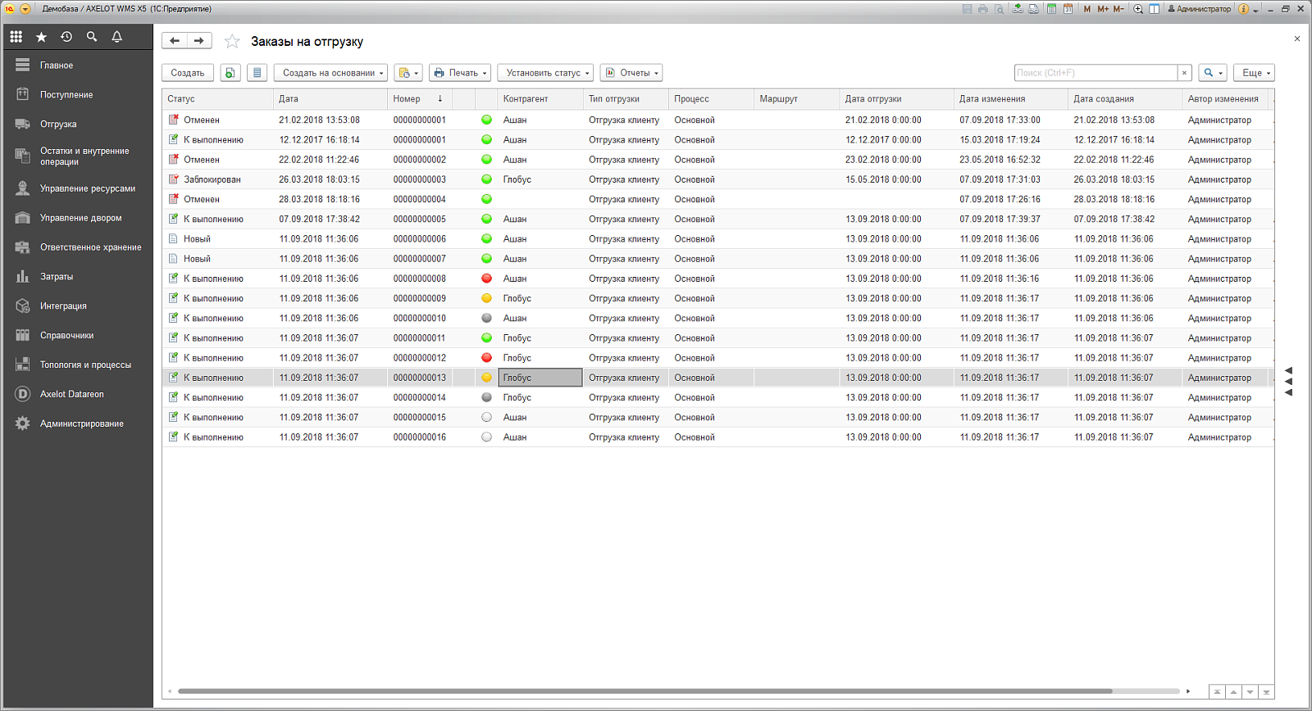This screenshot has height=711, width=1312.
Task: Click list document icon in toolbar
Action: (x=257, y=73)
